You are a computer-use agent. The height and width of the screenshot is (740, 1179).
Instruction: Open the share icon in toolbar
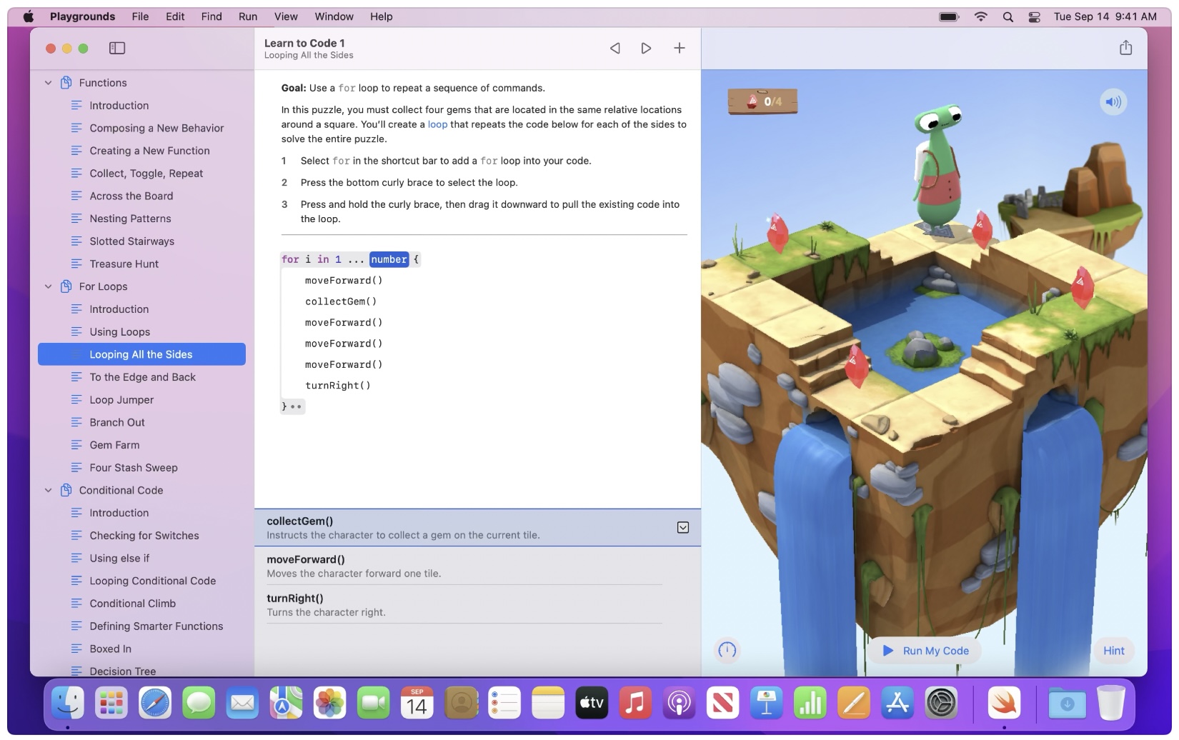[1126, 47]
